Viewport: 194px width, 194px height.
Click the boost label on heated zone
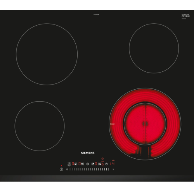point(112,124)
